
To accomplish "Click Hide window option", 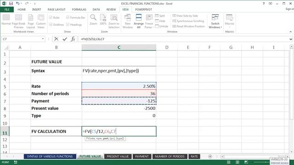I will (160, 21).
